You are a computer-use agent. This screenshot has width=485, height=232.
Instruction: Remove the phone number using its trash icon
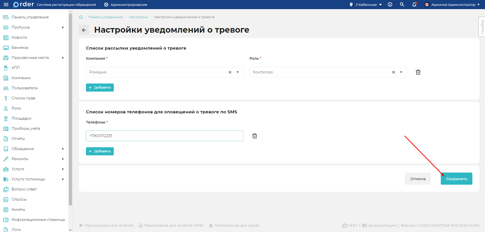coord(254,136)
